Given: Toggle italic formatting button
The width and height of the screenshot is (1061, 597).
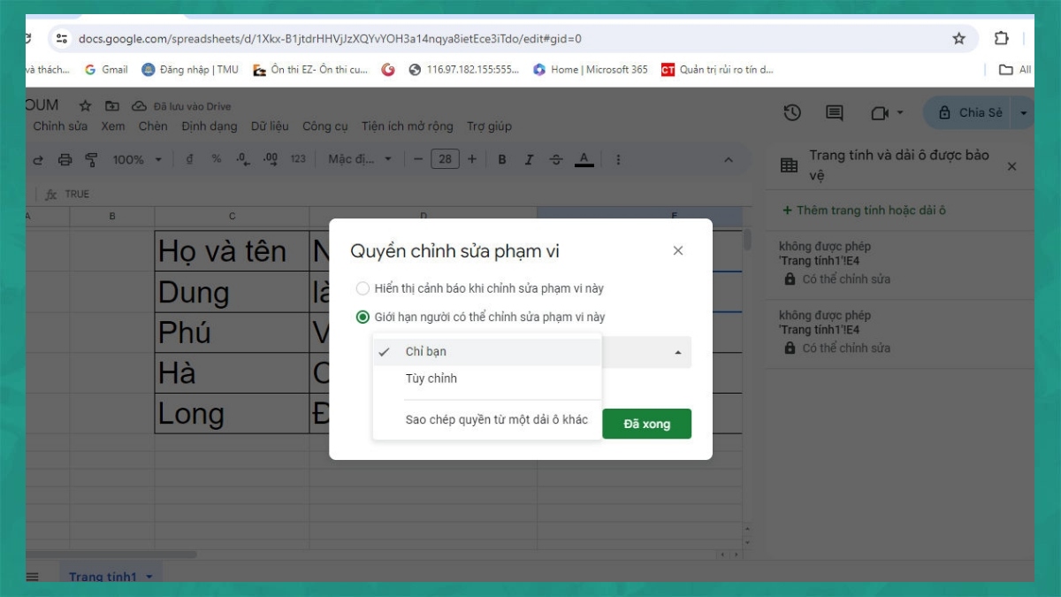Looking at the screenshot, I should tap(529, 159).
